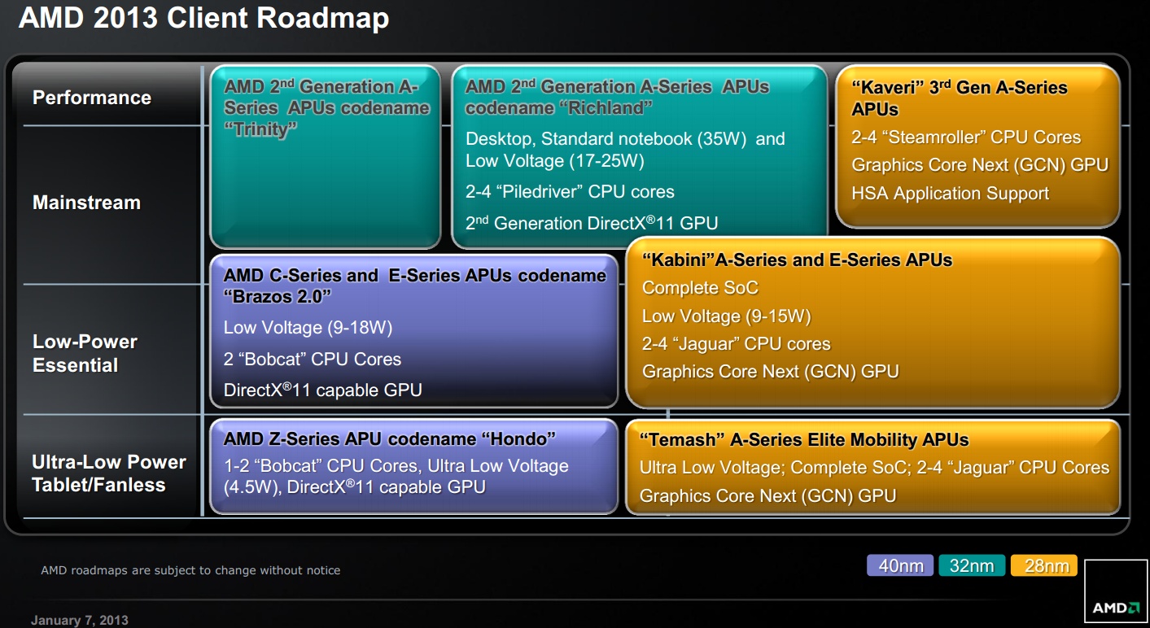Click the Richland A-Series APUs box heading
Image resolution: width=1150 pixels, height=628 pixels.
coord(617,98)
